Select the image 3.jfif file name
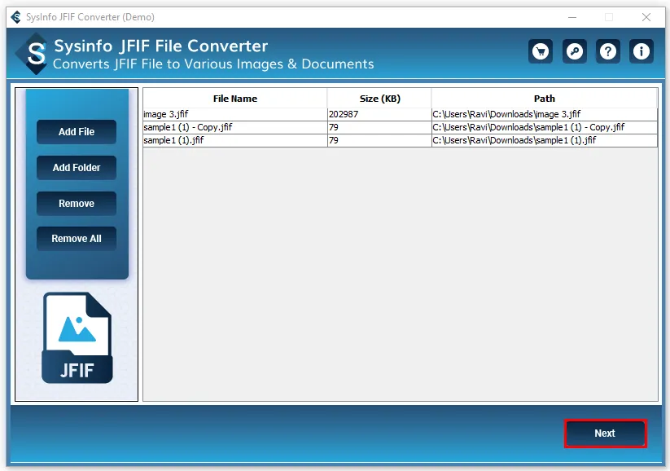 coord(235,114)
